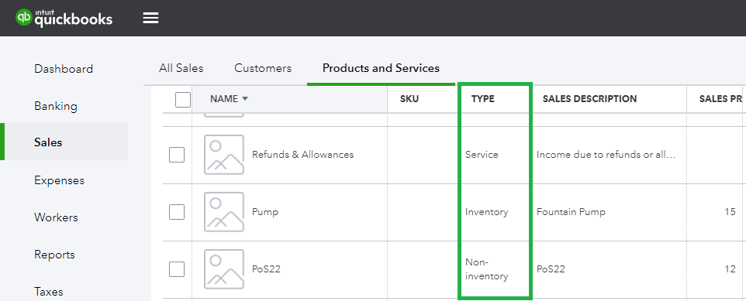Click the SKU column header
Screen dimensions: 746x301
click(x=409, y=99)
